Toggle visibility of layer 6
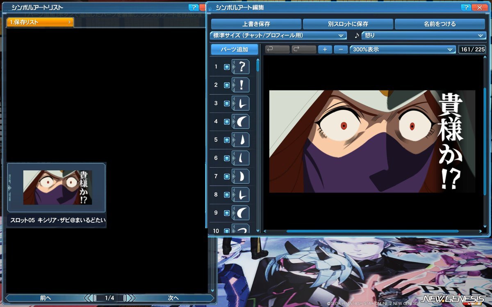This screenshot has height=307, width=492. (x=227, y=158)
